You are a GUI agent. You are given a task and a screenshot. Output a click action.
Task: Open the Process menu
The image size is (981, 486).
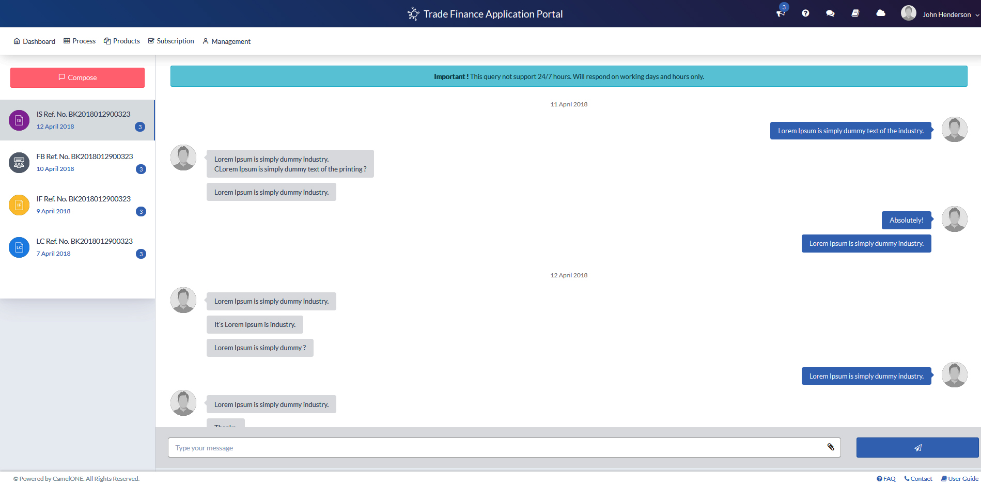click(x=80, y=41)
